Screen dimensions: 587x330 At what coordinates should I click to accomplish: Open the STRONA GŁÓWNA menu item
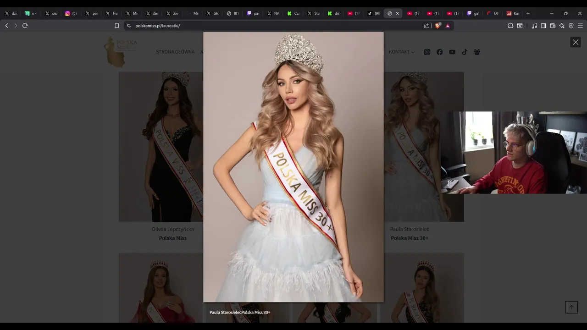pos(175,52)
